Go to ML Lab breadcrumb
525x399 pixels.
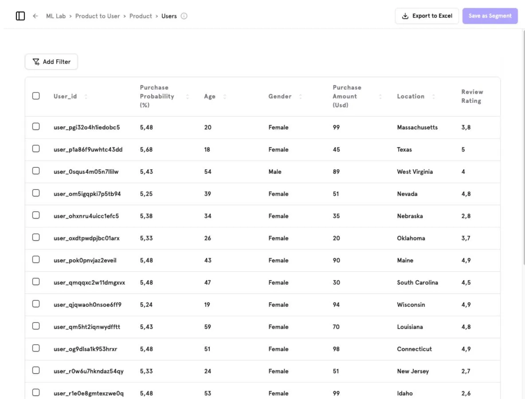[56, 16]
